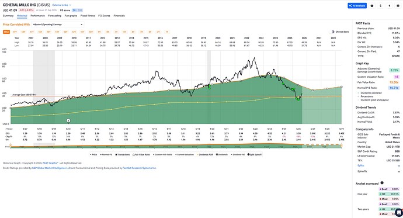
Task: Open FactSet Research Systems Inc. link
Action: click(x=140, y=168)
